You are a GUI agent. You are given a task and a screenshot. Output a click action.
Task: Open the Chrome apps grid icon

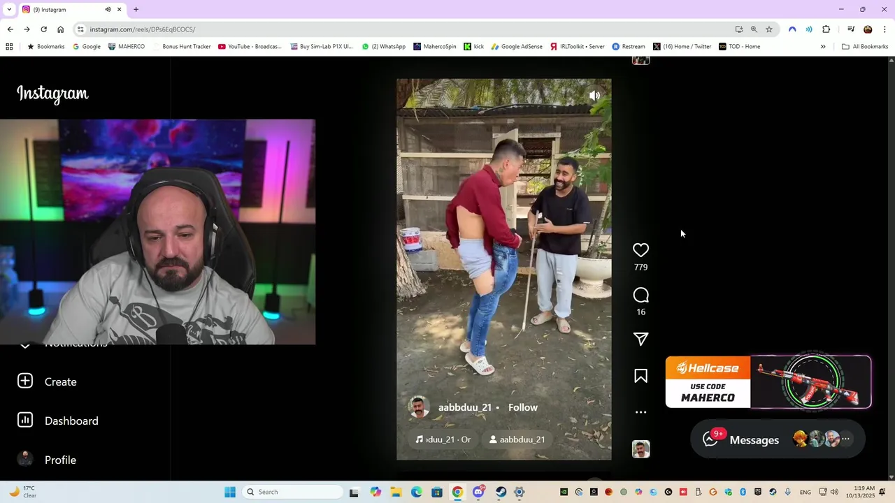point(9,47)
